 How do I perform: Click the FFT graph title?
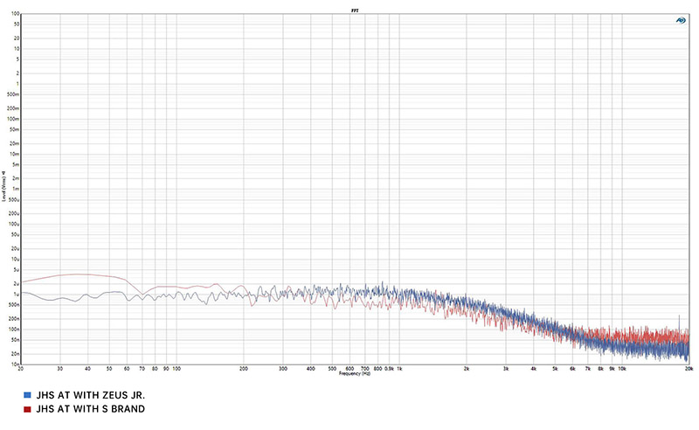[354, 10]
